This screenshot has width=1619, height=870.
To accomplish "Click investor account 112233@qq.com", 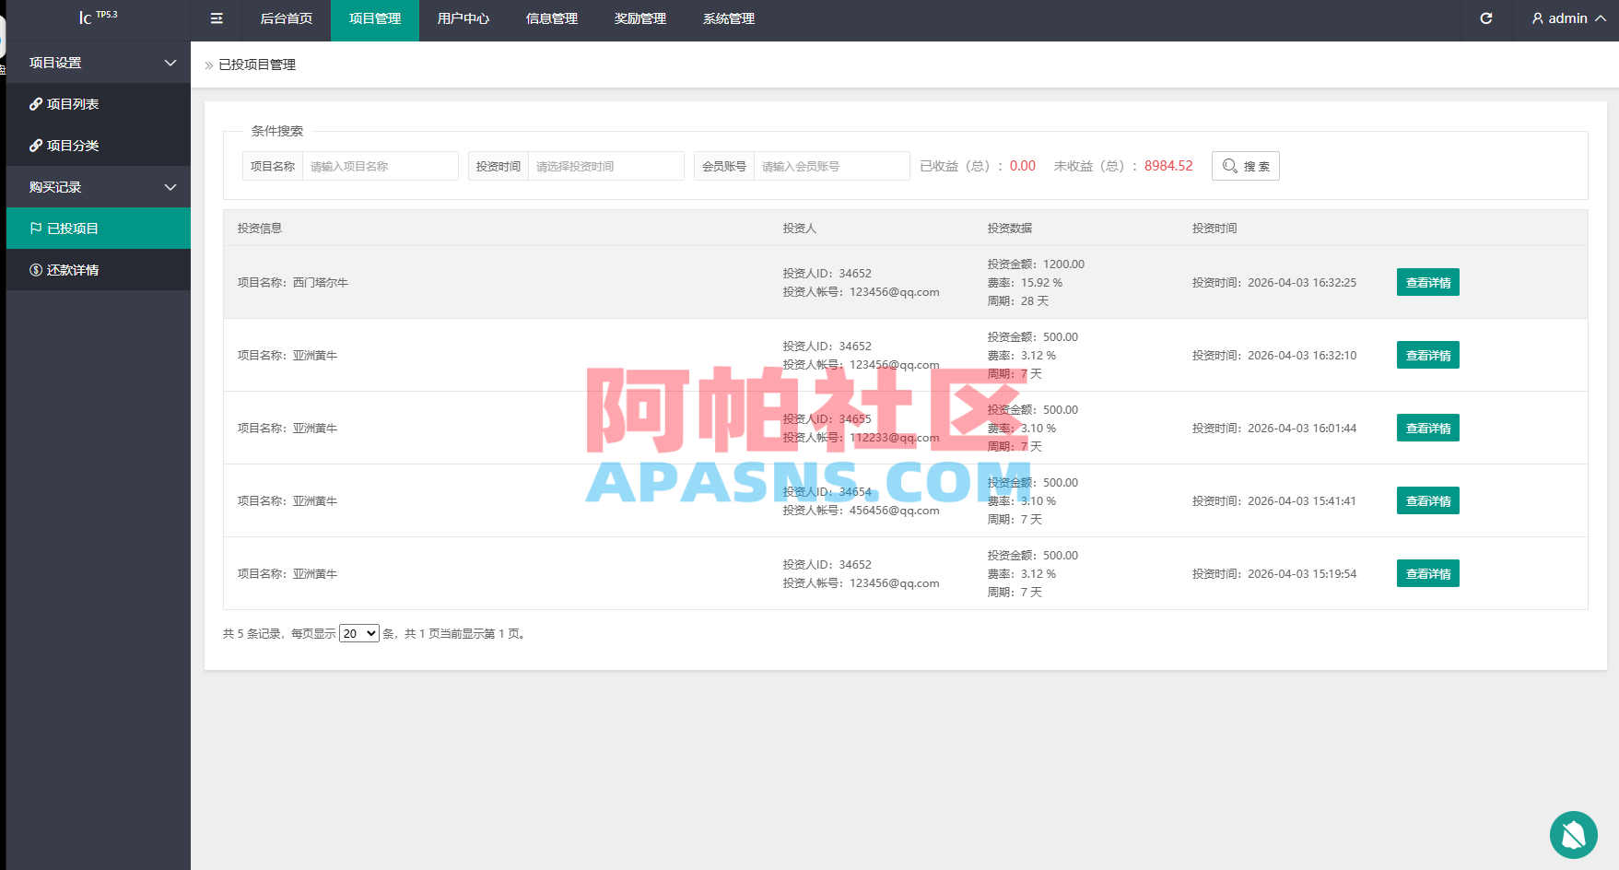I will tap(895, 438).
